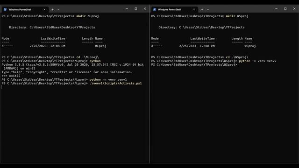The image size is (299, 168).
Task: Click 'mkdir MLproj' command text
Action: pyautogui.click(x=87, y=16)
